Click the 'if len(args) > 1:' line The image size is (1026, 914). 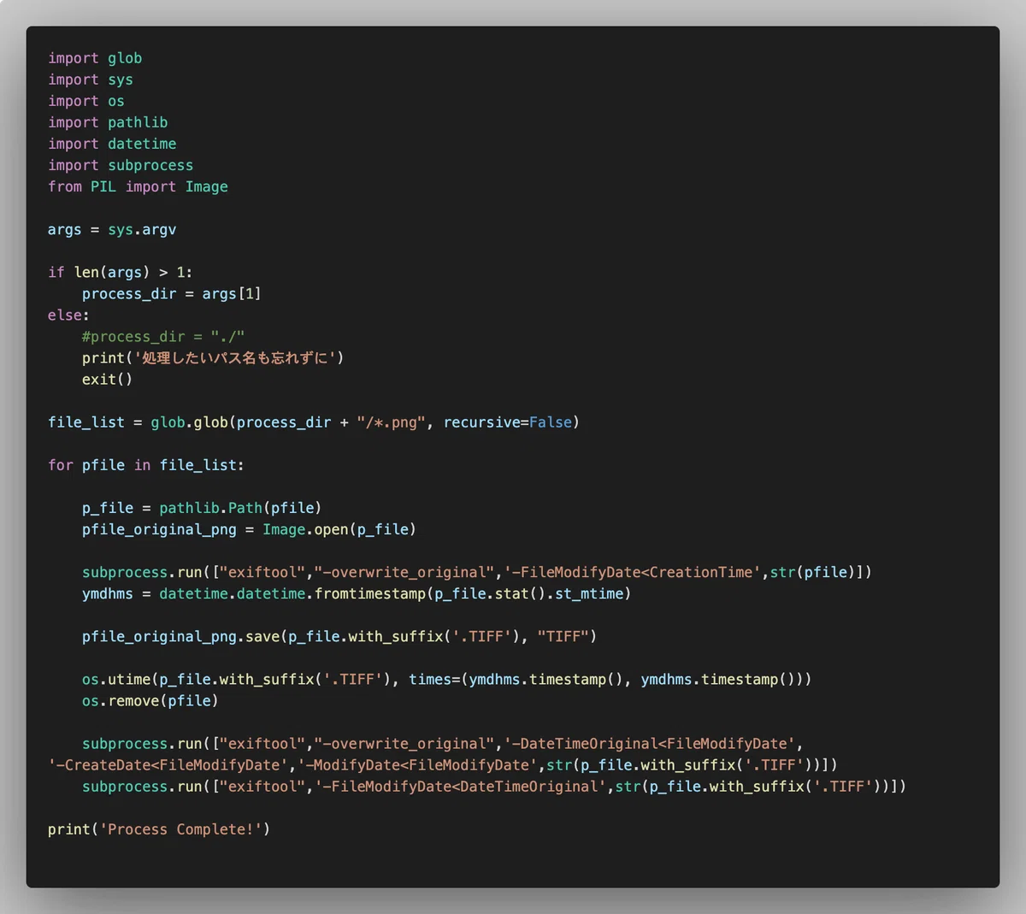(x=121, y=272)
